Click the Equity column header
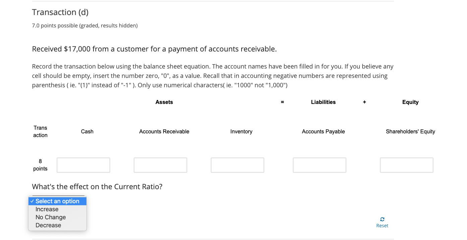The image size is (467, 240). [410, 102]
